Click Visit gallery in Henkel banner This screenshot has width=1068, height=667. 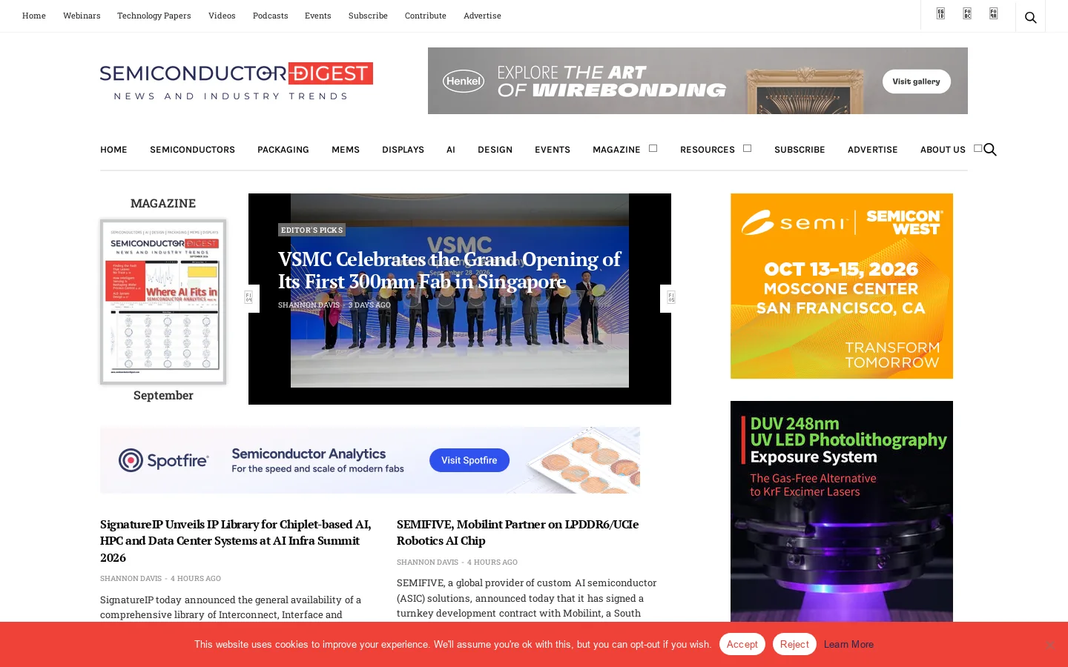tap(916, 82)
